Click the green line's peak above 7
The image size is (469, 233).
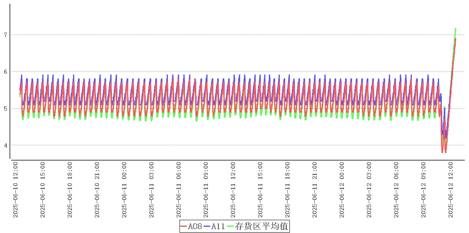coord(455,28)
